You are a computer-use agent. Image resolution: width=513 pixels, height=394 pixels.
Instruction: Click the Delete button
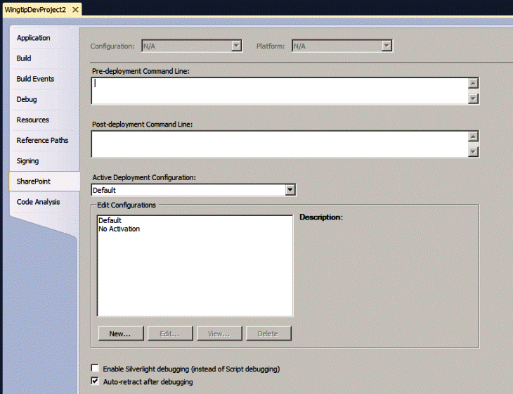[268, 333]
